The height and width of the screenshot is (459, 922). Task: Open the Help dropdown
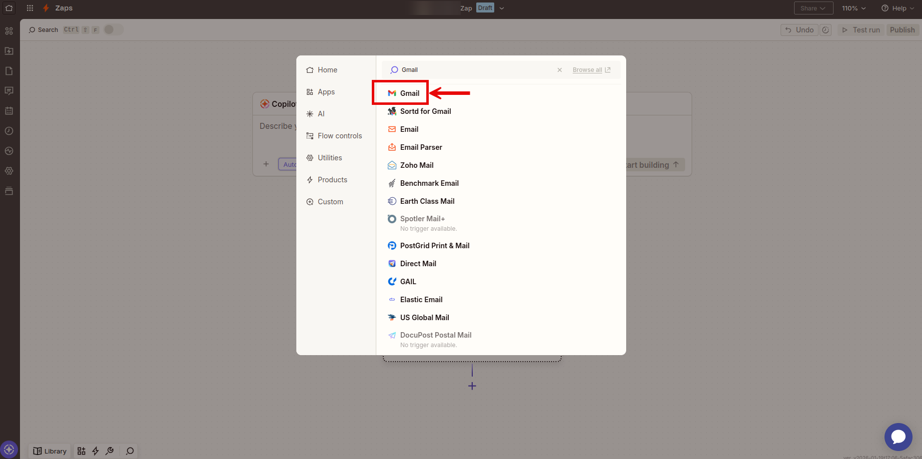[898, 8]
